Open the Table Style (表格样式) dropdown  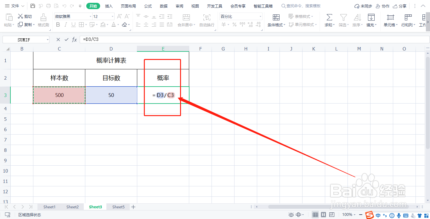[301, 16]
